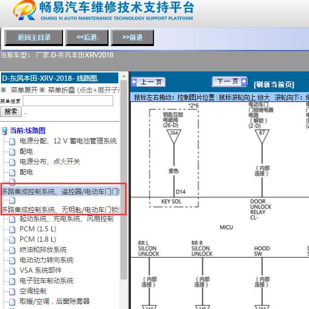Open the next page with 下一页

point(229,81)
